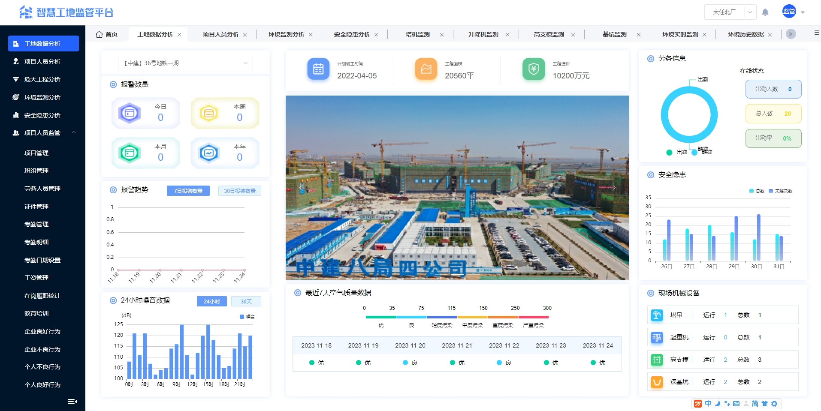Click the green 高支模 equipment icon

(x=657, y=360)
